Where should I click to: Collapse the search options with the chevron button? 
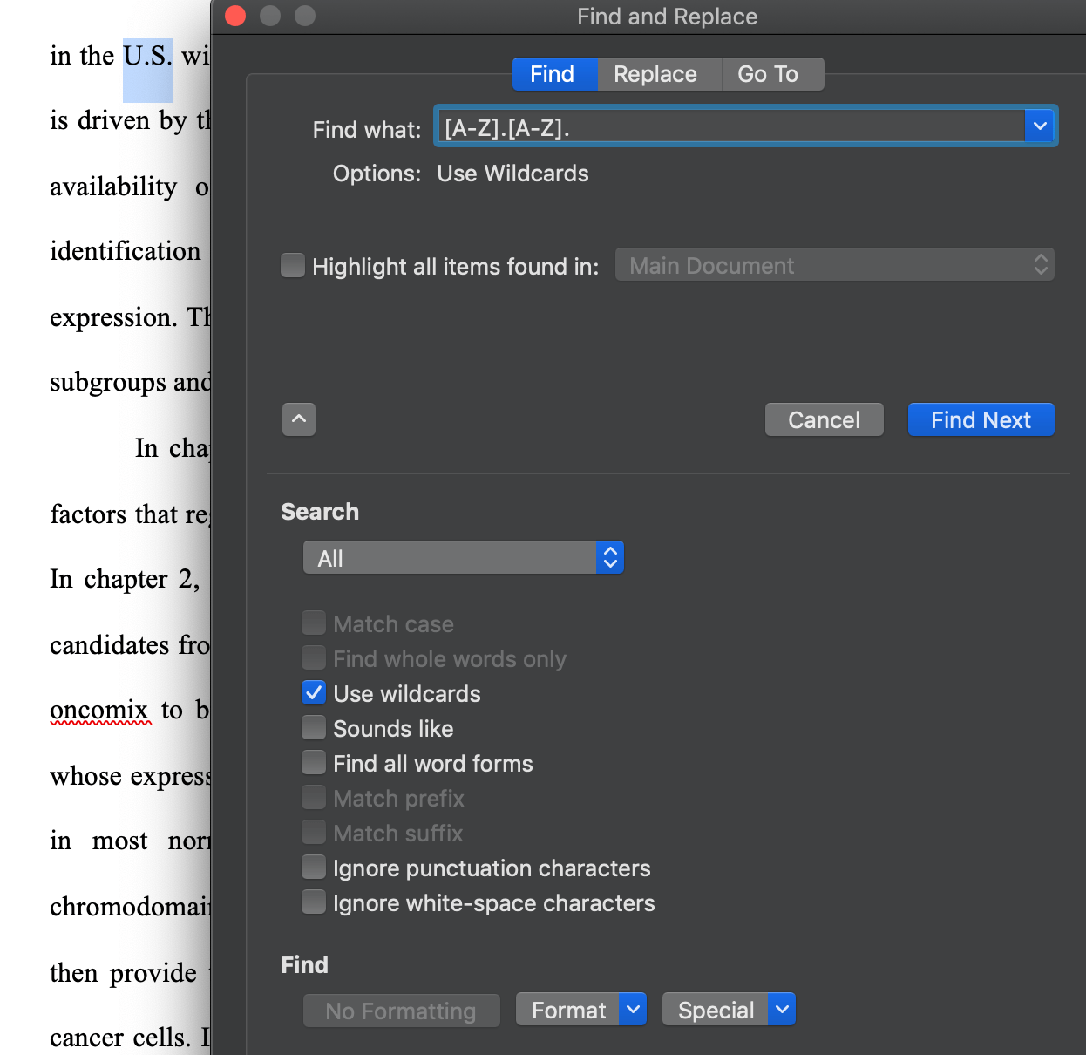(x=299, y=419)
